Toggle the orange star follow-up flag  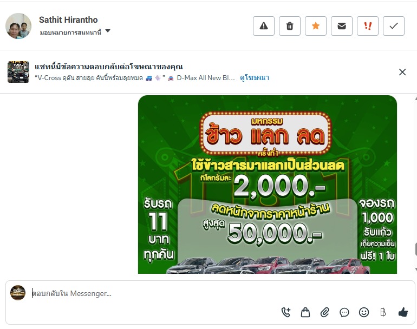[316, 26]
